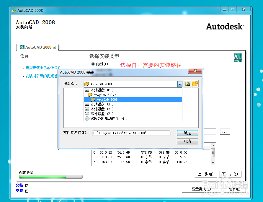Screen dimensions: 263x202
Task: Close the AutoCAD 2008 安装 dialog
Action: pos(195,71)
